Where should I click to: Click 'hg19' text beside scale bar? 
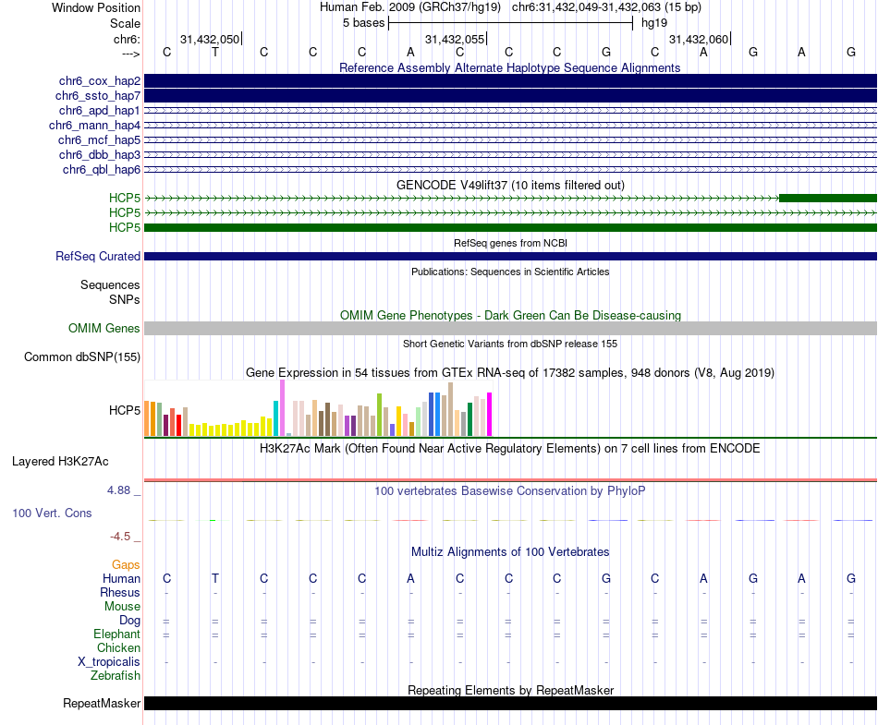[x=654, y=23]
